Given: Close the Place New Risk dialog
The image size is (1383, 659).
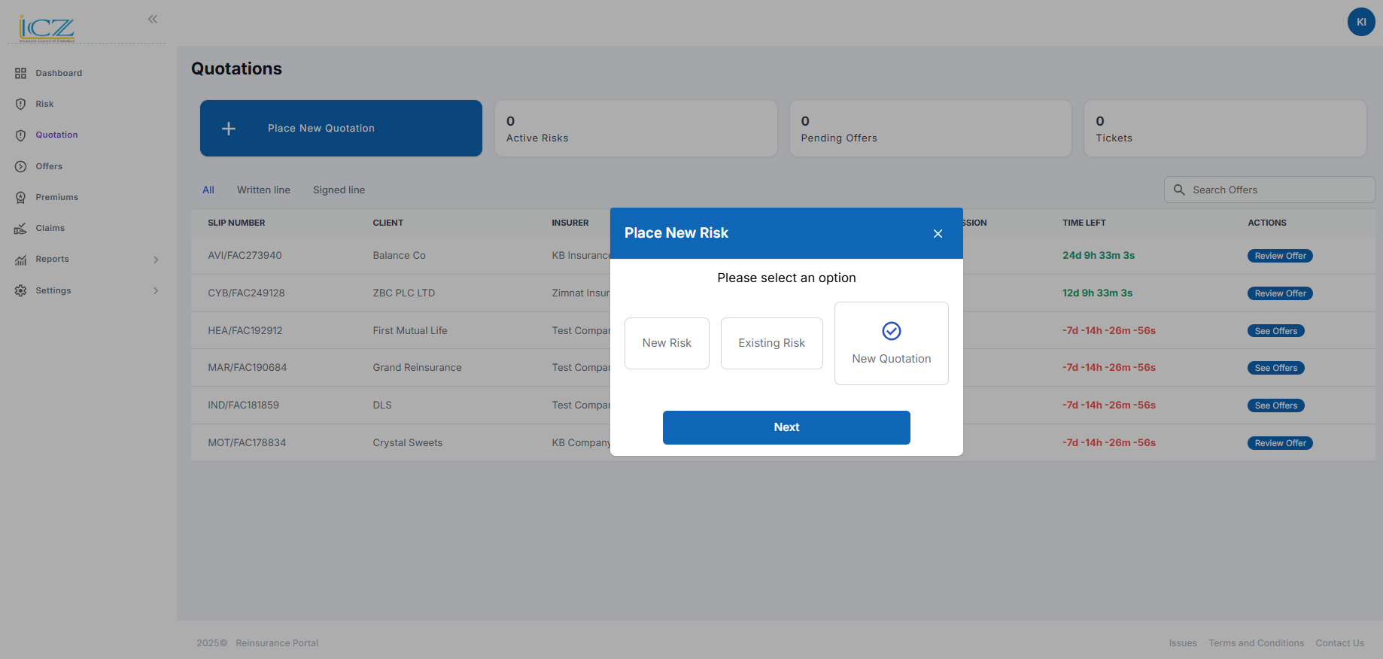Looking at the screenshot, I should coord(938,234).
